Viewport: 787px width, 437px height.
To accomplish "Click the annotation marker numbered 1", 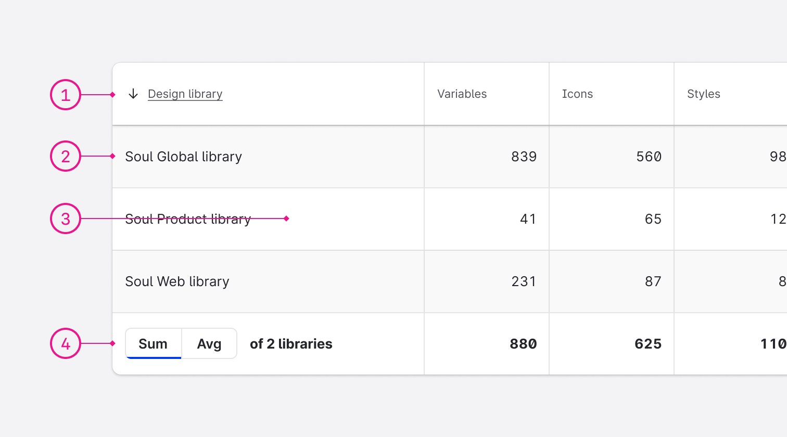I will [x=65, y=94].
